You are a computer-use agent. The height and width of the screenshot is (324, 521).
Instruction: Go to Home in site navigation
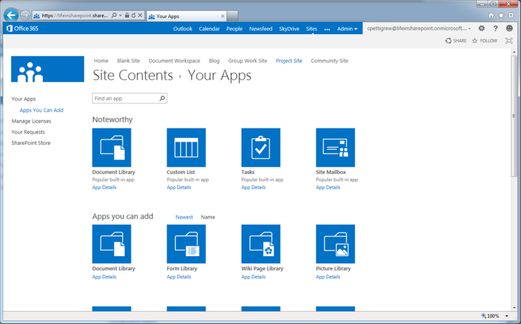pyautogui.click(x=101, y=61)
